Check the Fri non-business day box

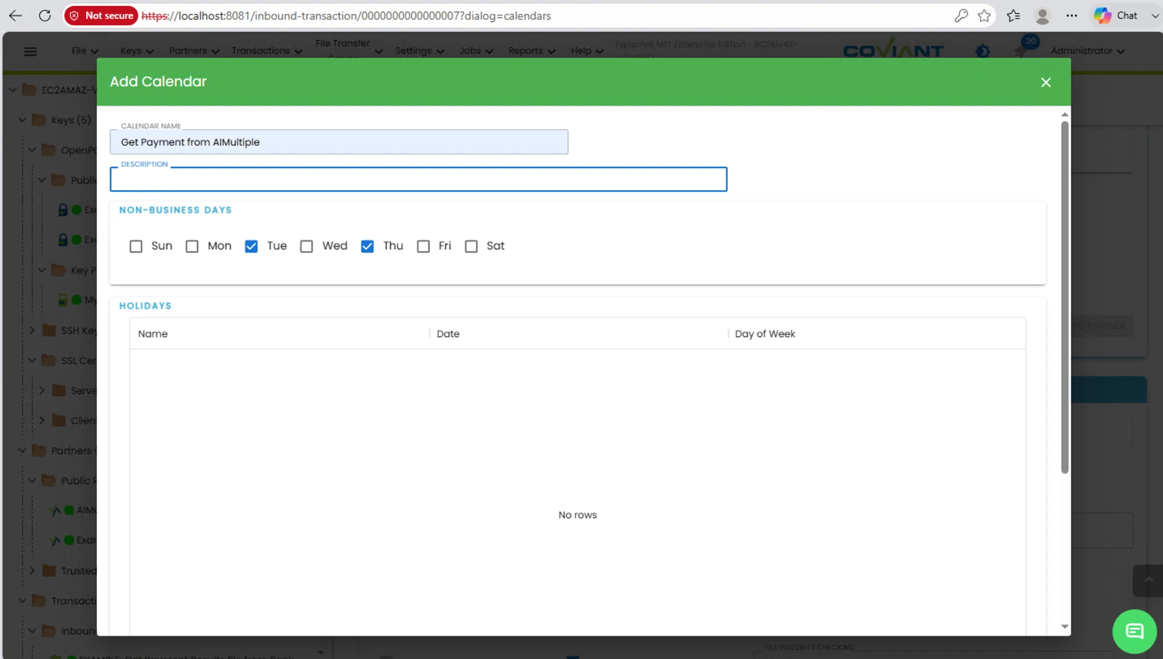coord(423,247)
